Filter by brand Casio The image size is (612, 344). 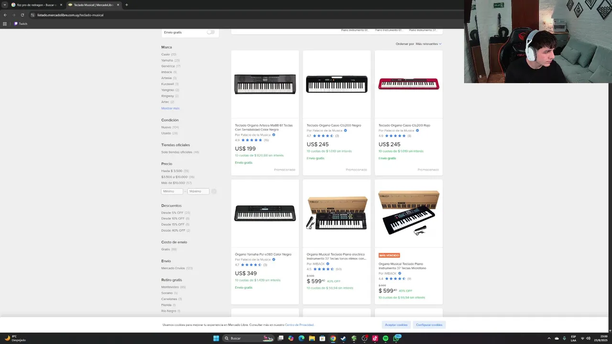pyautogui.click(x=169, y=54)
